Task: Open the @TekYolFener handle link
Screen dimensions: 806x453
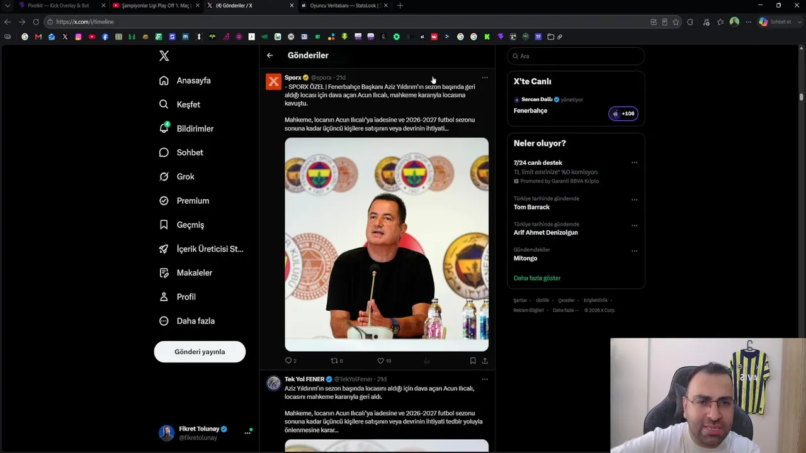Action: pos(353,379)
